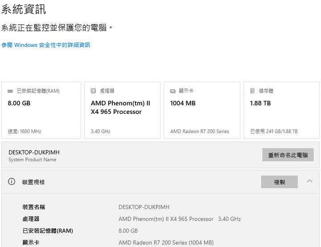The width and height of the screenshot is (321, 247).
Task: Select the 已安裝記憶體(RAM) label in specs list
Action: (48, 231)
